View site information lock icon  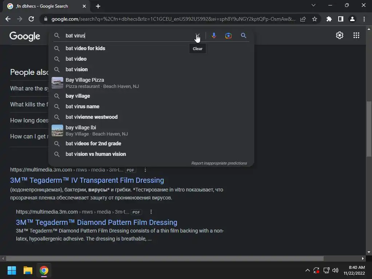point(46,19)
